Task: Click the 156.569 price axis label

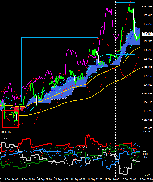Action: click(x=148, y=41)
